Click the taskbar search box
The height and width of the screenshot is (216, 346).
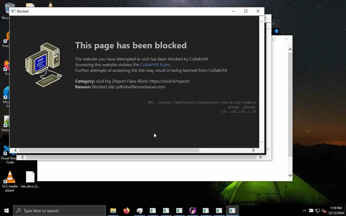tap(59, 211)
